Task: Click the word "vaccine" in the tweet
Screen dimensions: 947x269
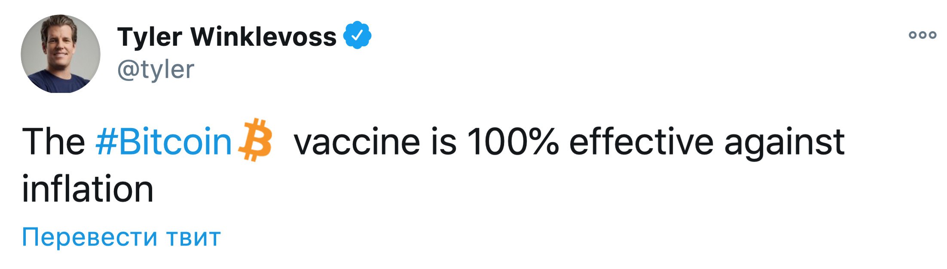Action: point(357,141)
